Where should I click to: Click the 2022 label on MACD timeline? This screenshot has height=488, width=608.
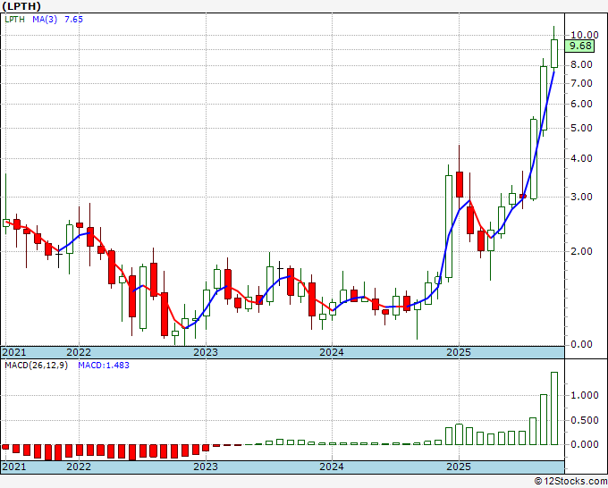click(79, 467)
